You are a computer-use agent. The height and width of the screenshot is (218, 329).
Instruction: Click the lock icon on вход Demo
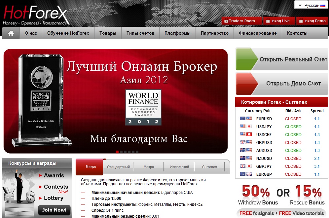coord(301,21)
